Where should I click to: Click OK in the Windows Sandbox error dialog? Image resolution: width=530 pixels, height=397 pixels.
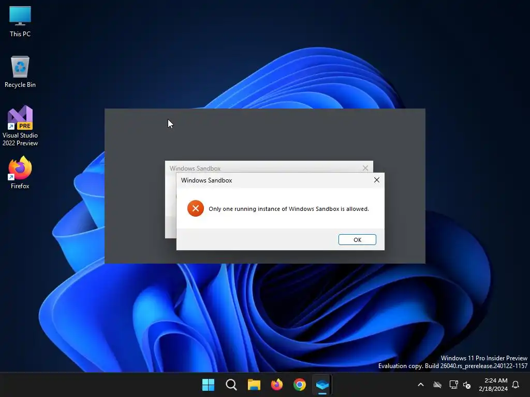click(357, 240)
